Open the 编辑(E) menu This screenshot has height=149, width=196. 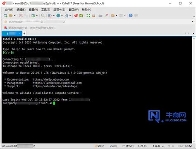point(21,9)
